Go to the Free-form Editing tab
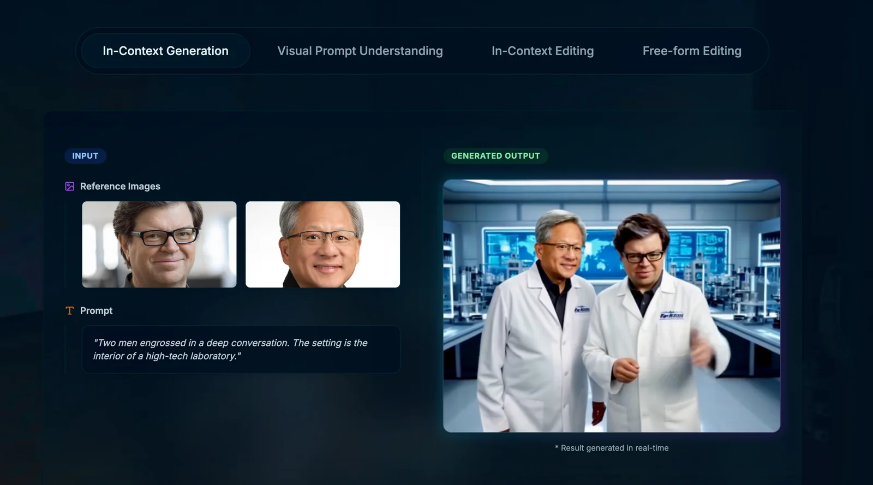Viewport: 873px width, 485px height. click(x=691, y=51)
